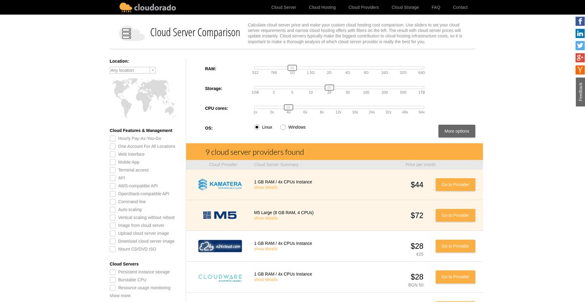Show details for e24cloud instance
Viewport: 585px width, 302px height.
(x=266, y=249)
